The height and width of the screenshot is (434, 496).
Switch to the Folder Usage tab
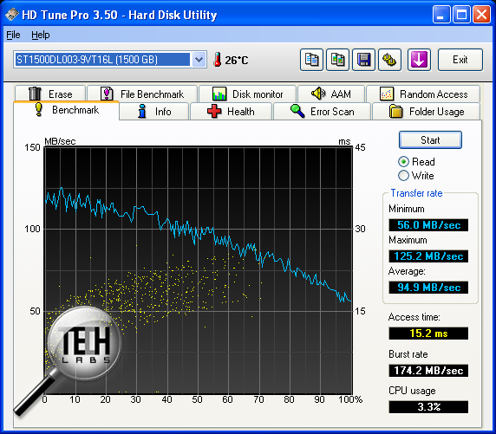pyautogui.click(x=426, y=111)
